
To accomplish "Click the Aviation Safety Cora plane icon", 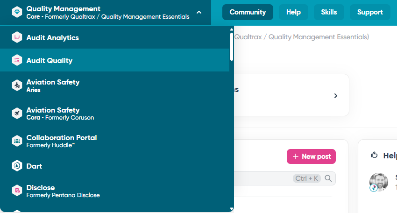I will (17, 114).
